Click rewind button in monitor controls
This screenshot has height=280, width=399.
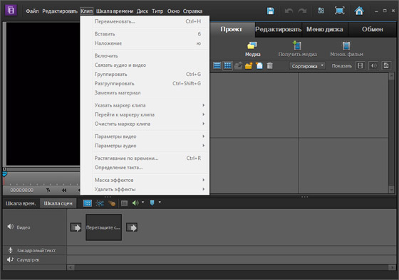64,190
